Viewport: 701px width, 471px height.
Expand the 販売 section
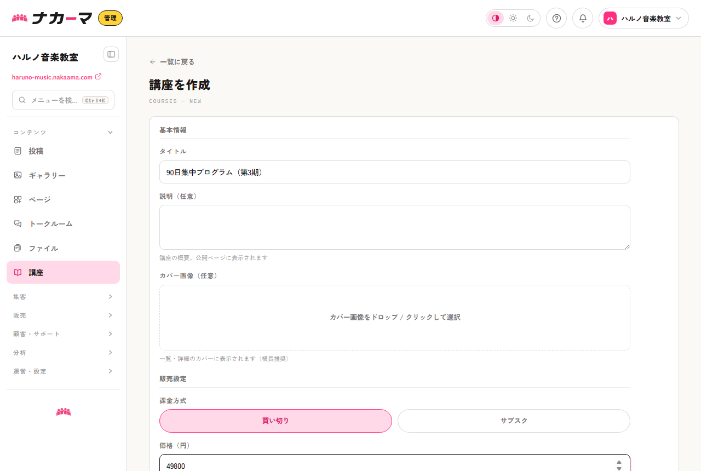click(63, 315)
